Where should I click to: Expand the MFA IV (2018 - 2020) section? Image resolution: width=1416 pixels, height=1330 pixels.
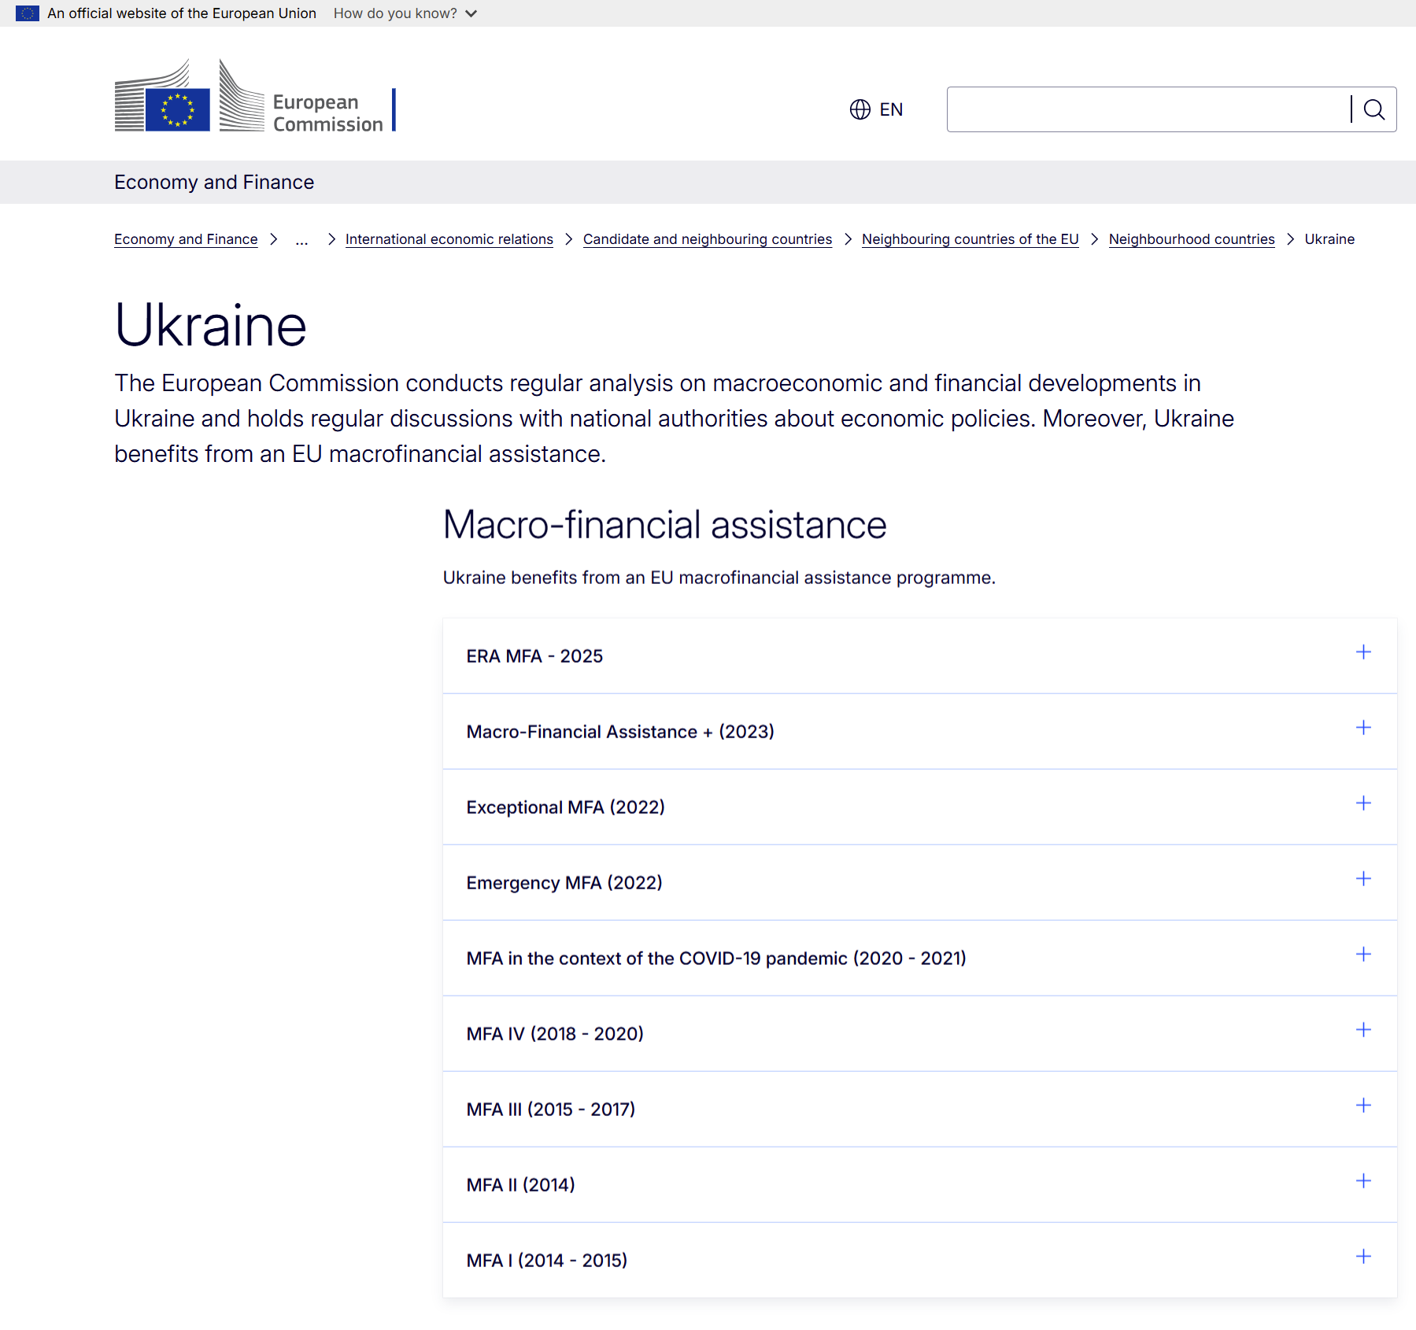pyautogui.click(x=1363, y=1030)
